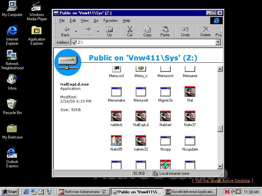Select the Menu.ovl file icon
The image size is (262, 196).
coord(116,69)
